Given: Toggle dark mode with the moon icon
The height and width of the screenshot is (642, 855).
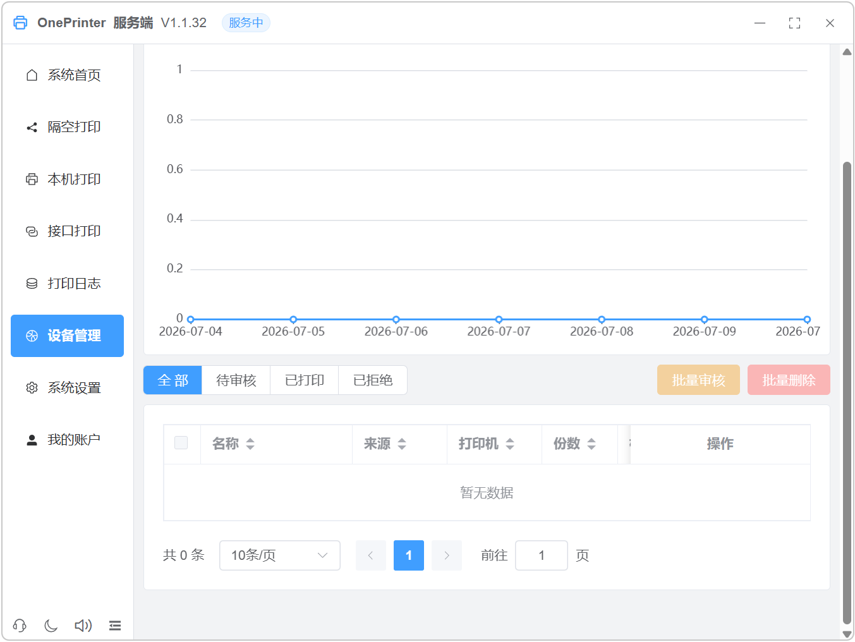Looking at the screenshot, I should click(51, 626).
